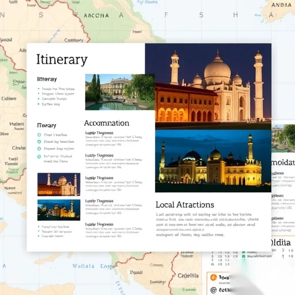Open the Accomnation section heading
The width and height of the screenshot is (295, 295).
pyautogui.click(x=107, y=123)
